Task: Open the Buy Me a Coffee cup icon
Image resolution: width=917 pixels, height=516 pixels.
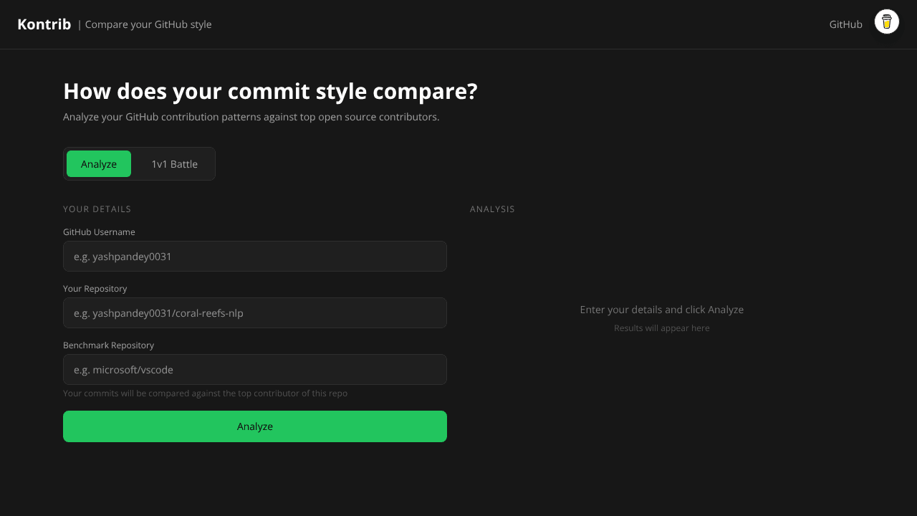Action: (887, 22)
